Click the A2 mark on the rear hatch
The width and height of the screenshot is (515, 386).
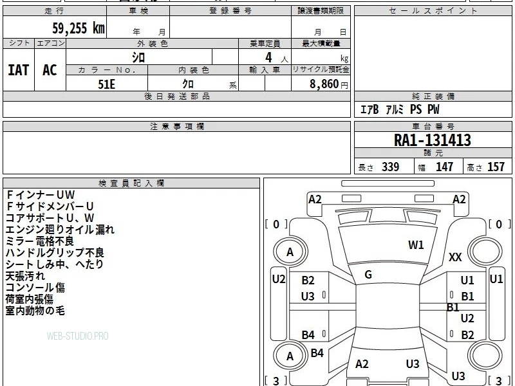tap(362, 364)
